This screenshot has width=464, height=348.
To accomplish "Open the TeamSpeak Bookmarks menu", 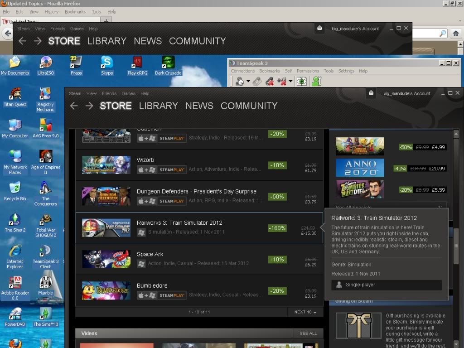I will tap(269, 71).
